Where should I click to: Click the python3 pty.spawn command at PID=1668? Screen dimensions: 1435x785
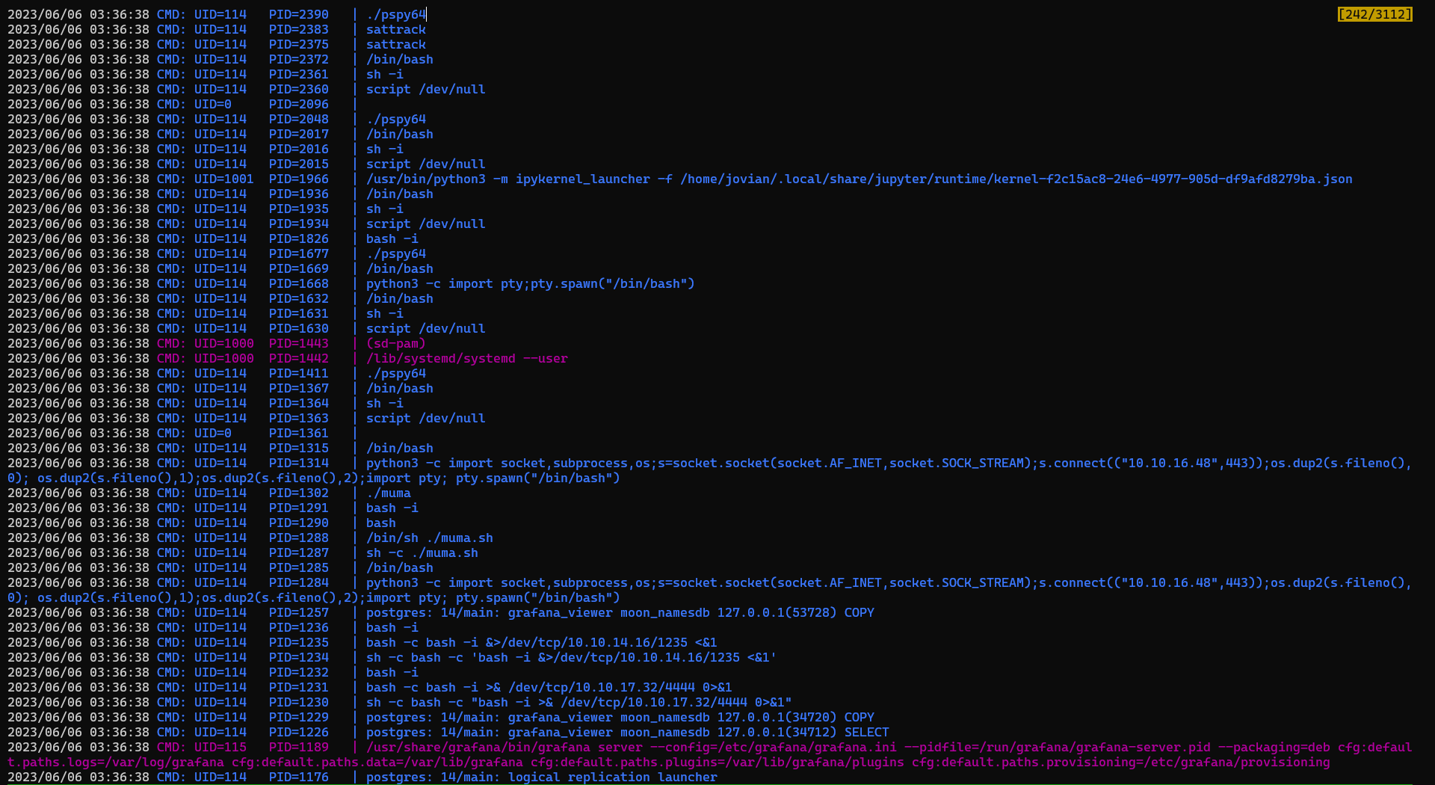tap(530, 283)
